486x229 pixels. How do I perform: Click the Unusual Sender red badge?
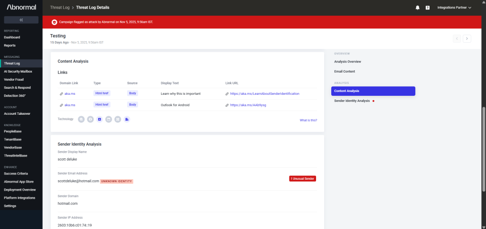[x=302, y=179]
